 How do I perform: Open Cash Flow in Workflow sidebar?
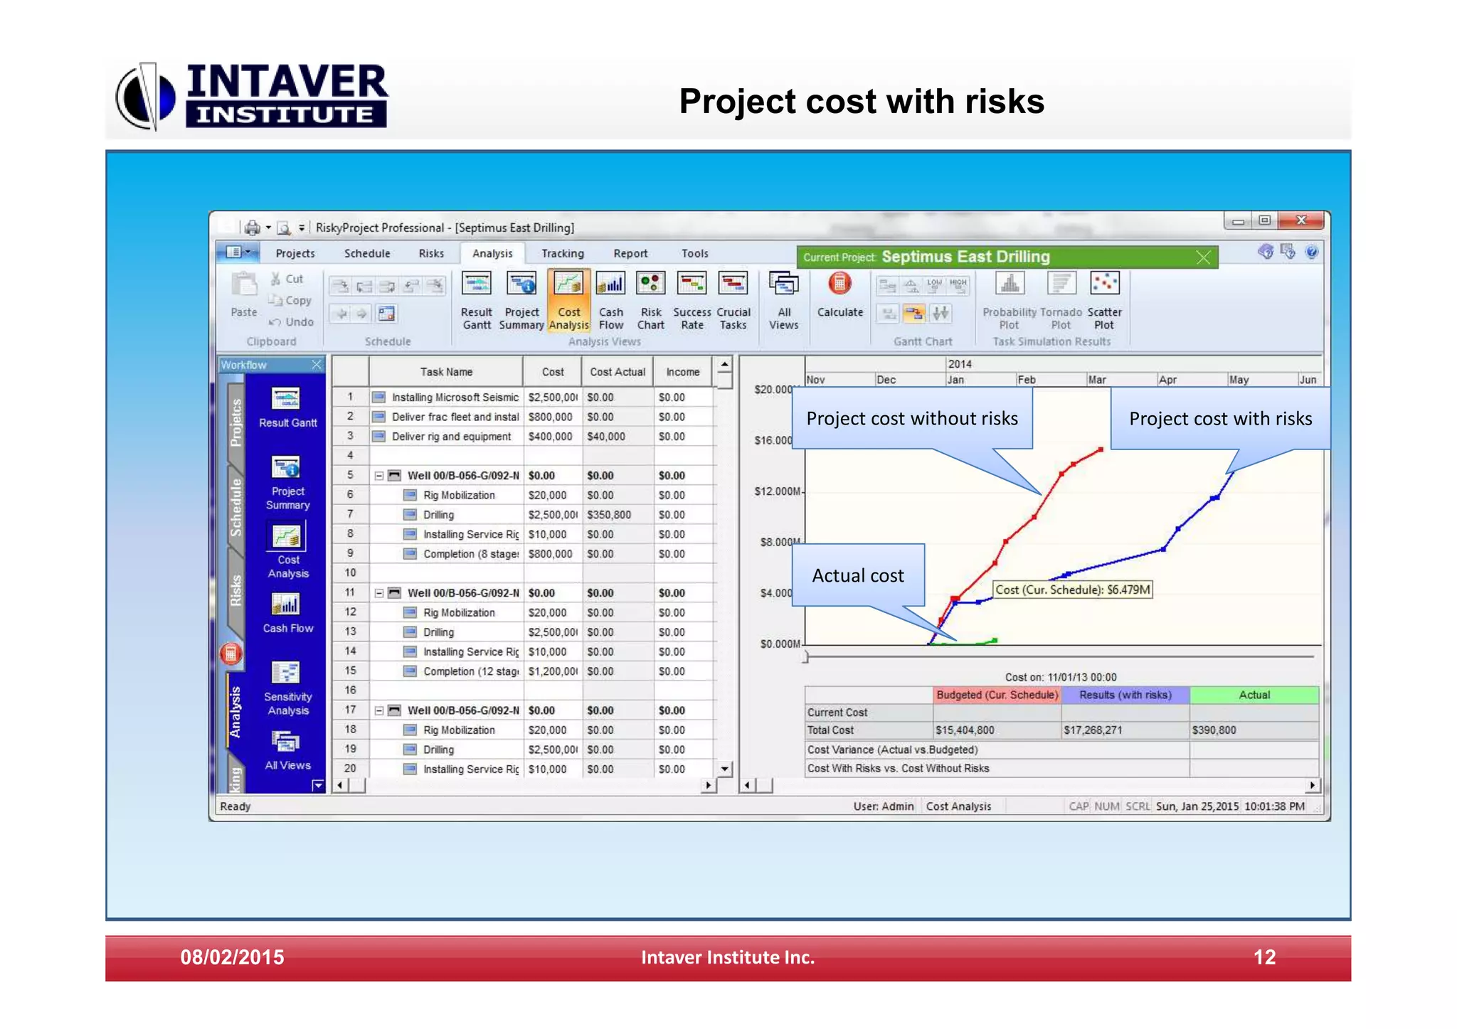coord(287,613)
